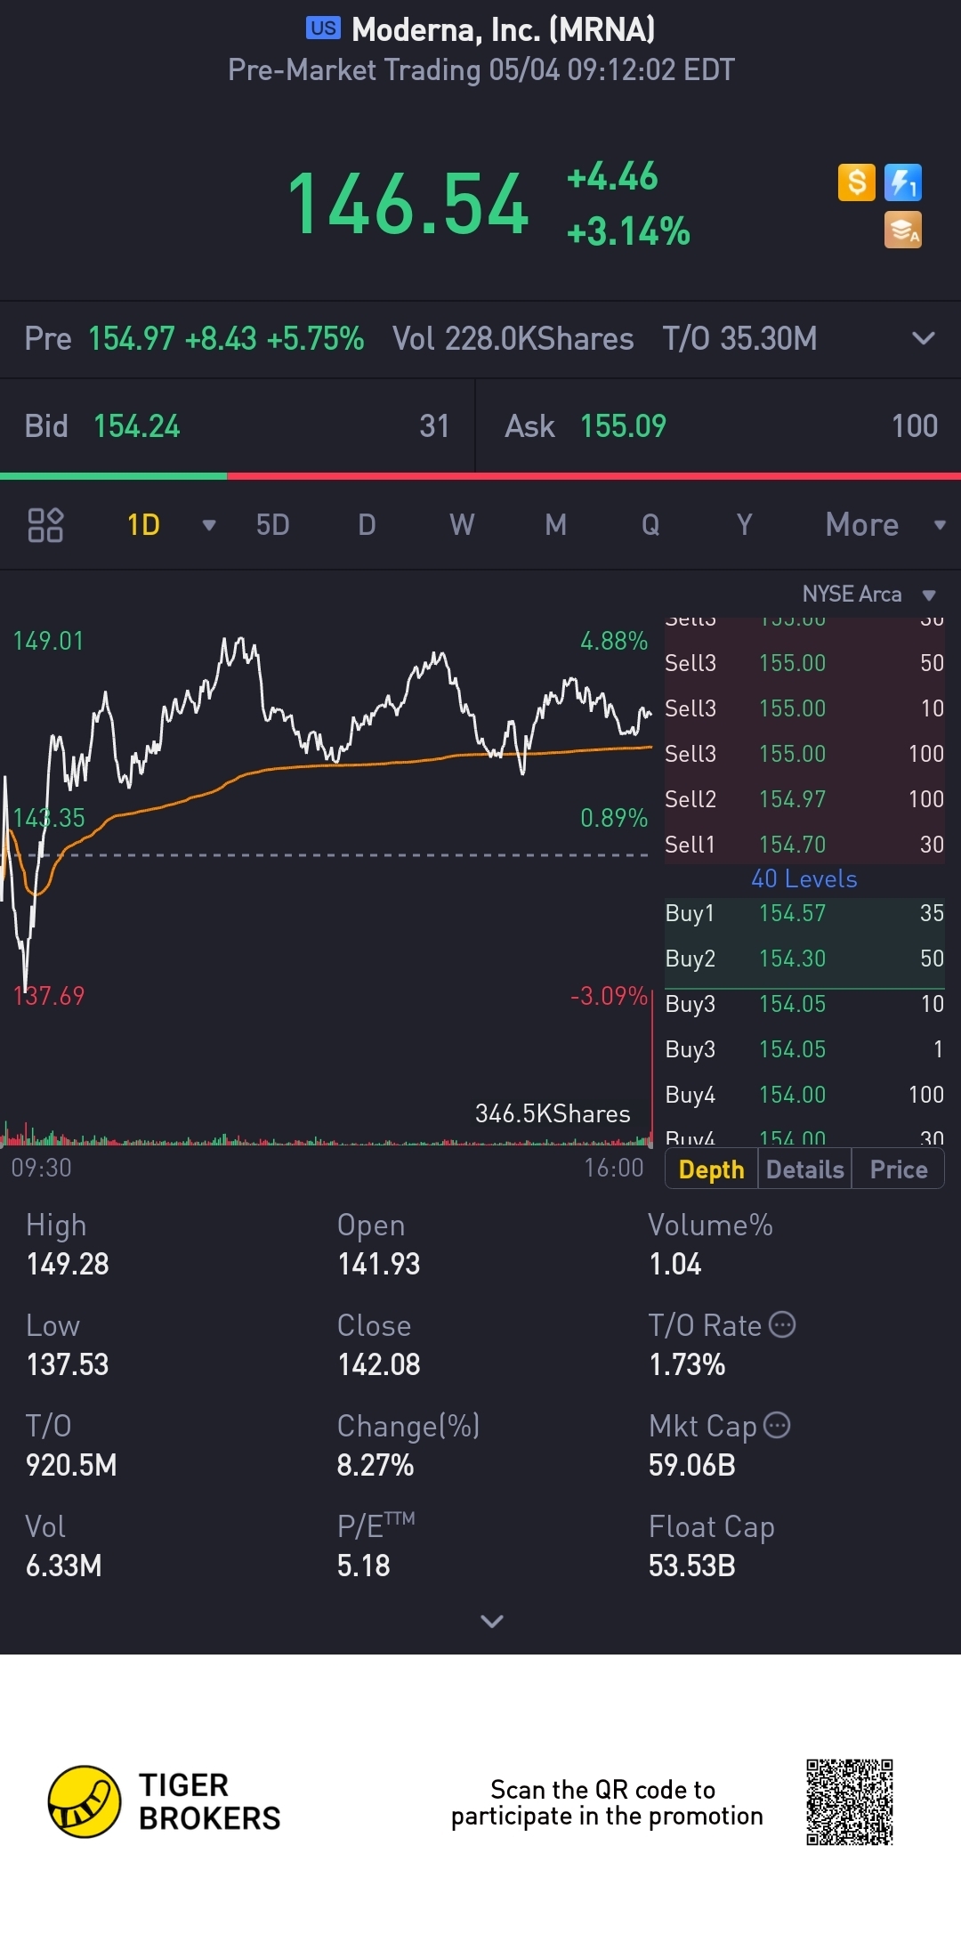Tap the promotion QR code
961x1950 pixels.
point(849,1801)
